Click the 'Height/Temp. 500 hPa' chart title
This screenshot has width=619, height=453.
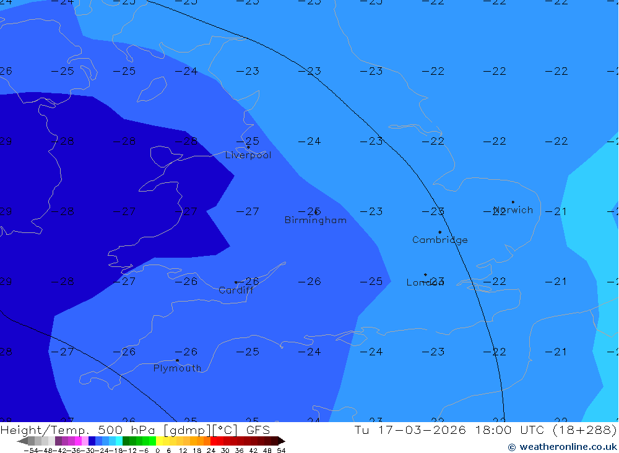pos(78,430)
